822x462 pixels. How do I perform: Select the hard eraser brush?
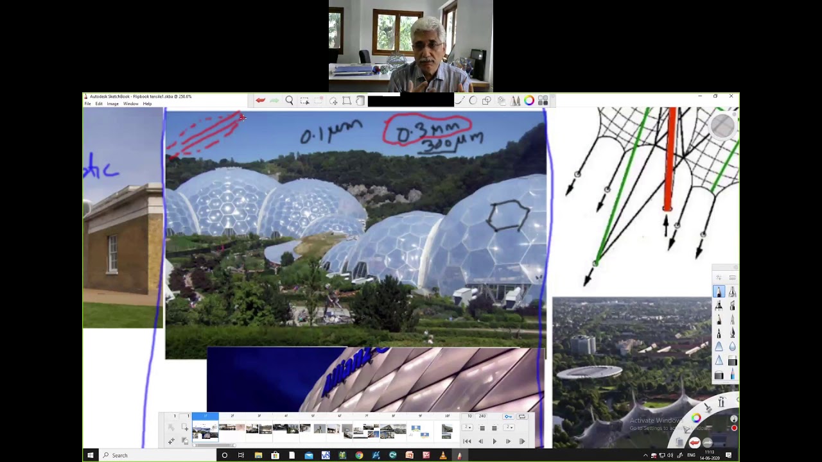[732, 360]
